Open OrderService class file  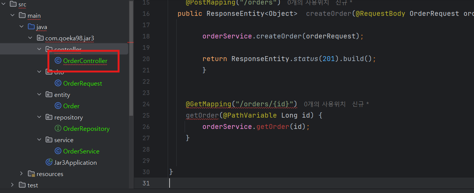point(81,151)
